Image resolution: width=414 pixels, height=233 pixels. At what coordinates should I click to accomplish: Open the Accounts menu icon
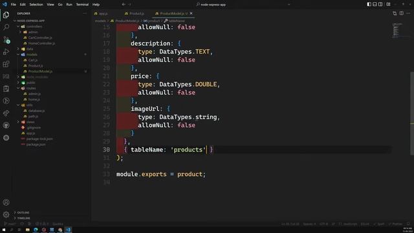click(x=6, y=203)
